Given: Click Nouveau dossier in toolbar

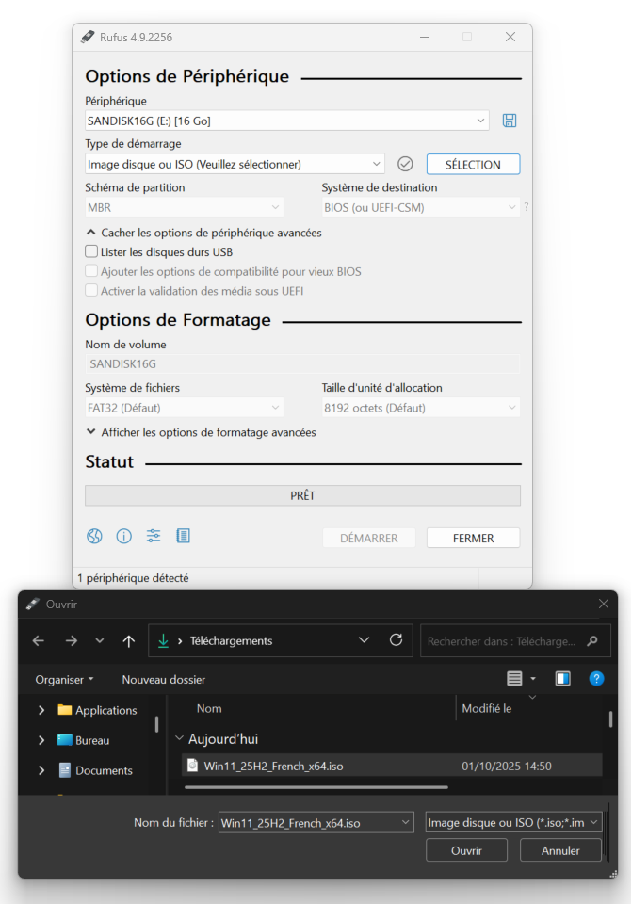Looking at the screenshot, I should click(x=163, y=680).
